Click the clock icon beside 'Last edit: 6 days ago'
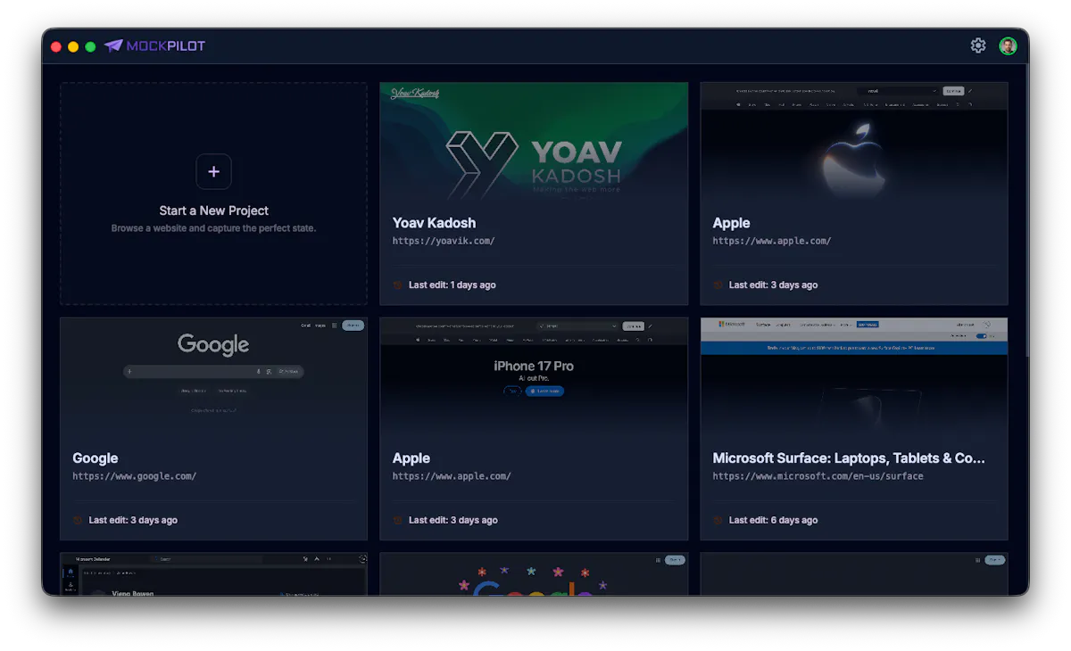1071x651 pixels. coord(718,520)
